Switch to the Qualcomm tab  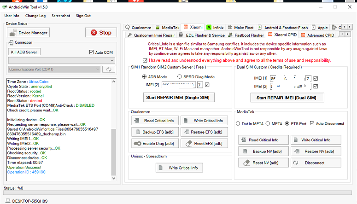click(138, 28)
